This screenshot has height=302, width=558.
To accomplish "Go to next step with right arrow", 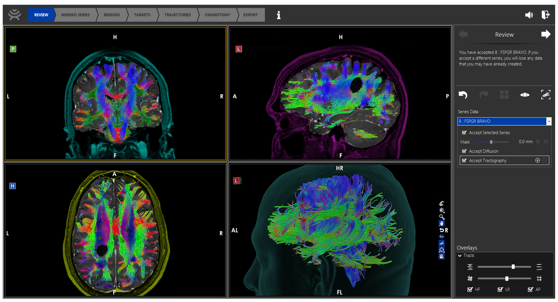I will tap(546, 34).
